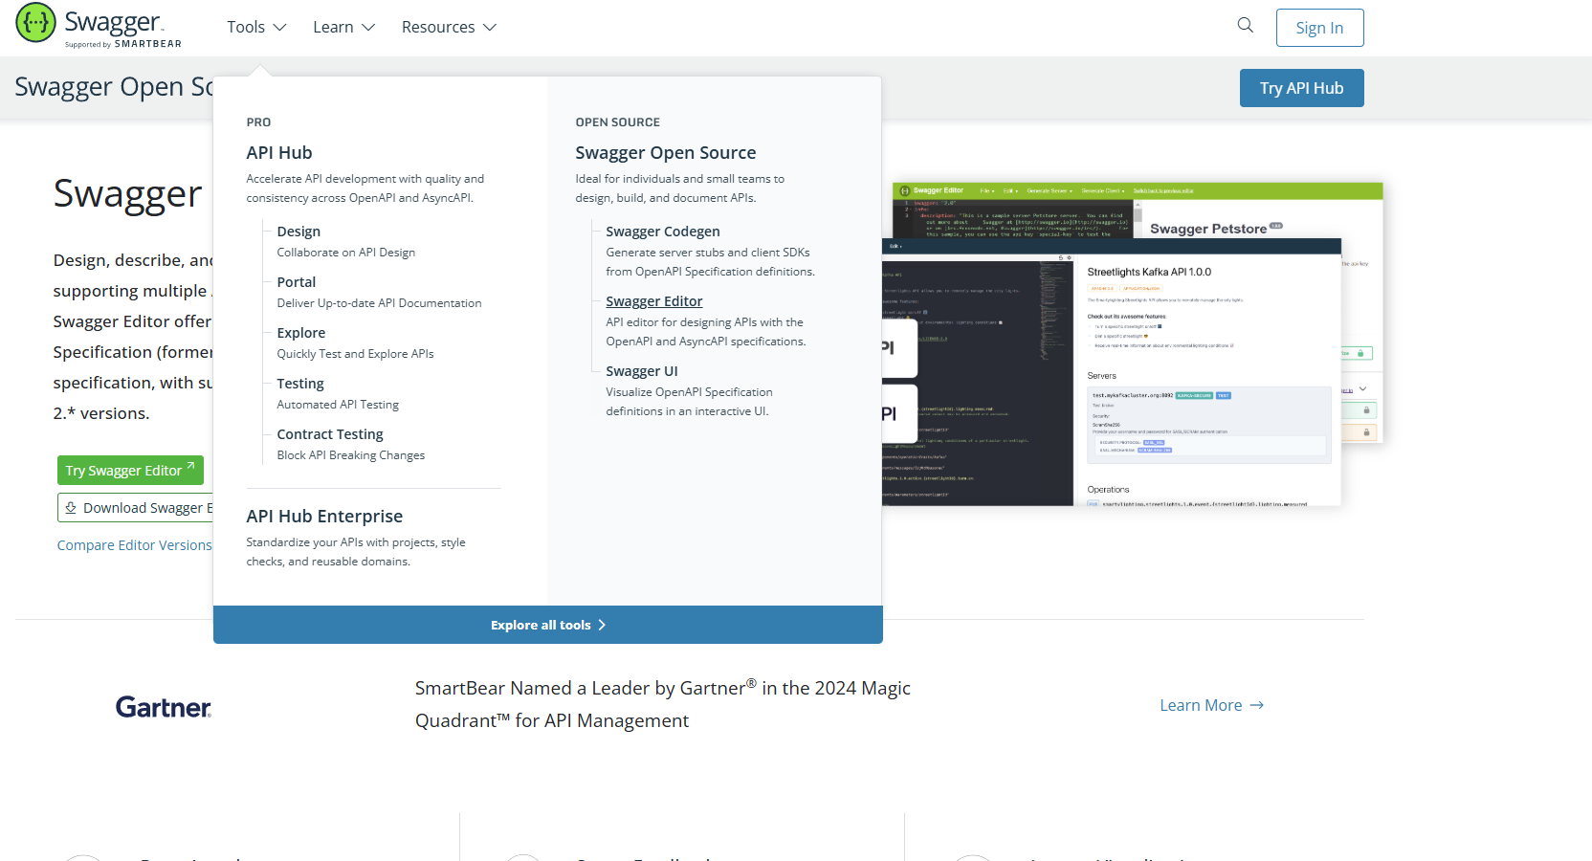Image resolution: width=1592 pixels, height=861 pixels.
Task: Click the SmartBear Named a Leader headline
Action: 662,704
